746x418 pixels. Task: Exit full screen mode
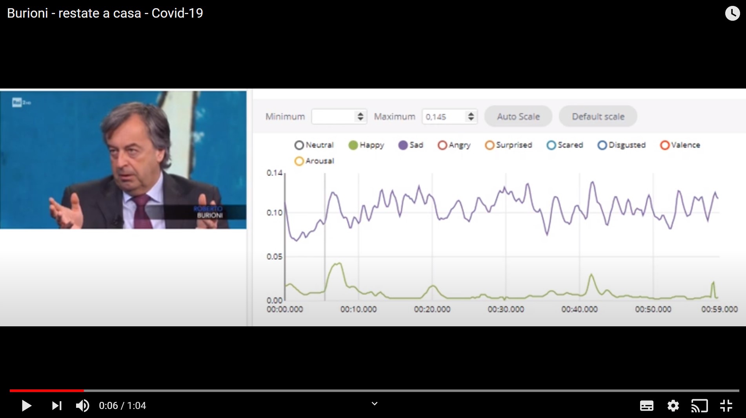point(726,406)
